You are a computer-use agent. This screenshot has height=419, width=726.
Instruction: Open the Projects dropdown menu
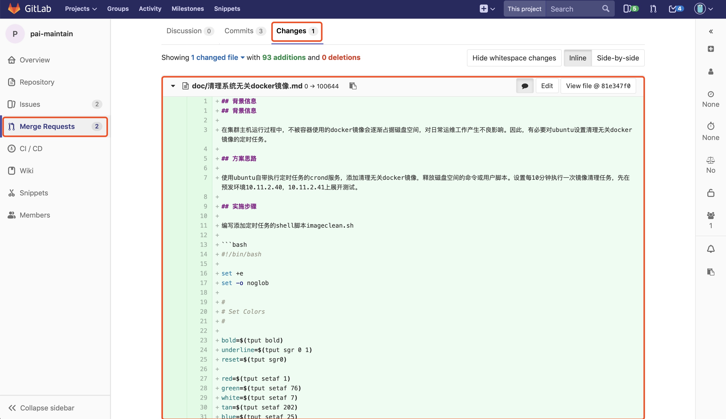point(81,9)
